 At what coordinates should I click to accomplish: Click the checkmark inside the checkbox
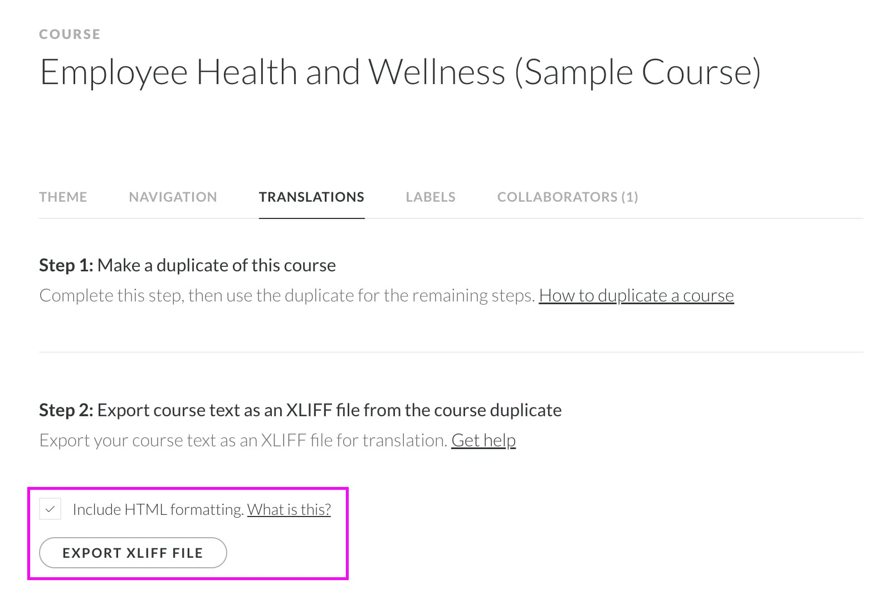point(51,509)
